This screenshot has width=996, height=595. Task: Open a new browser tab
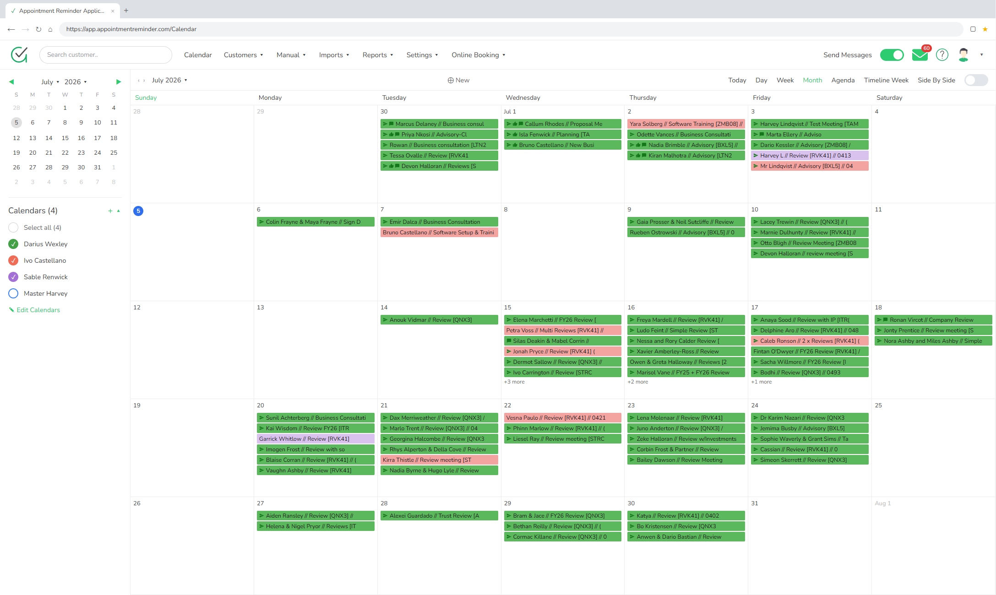click(126, 11)
